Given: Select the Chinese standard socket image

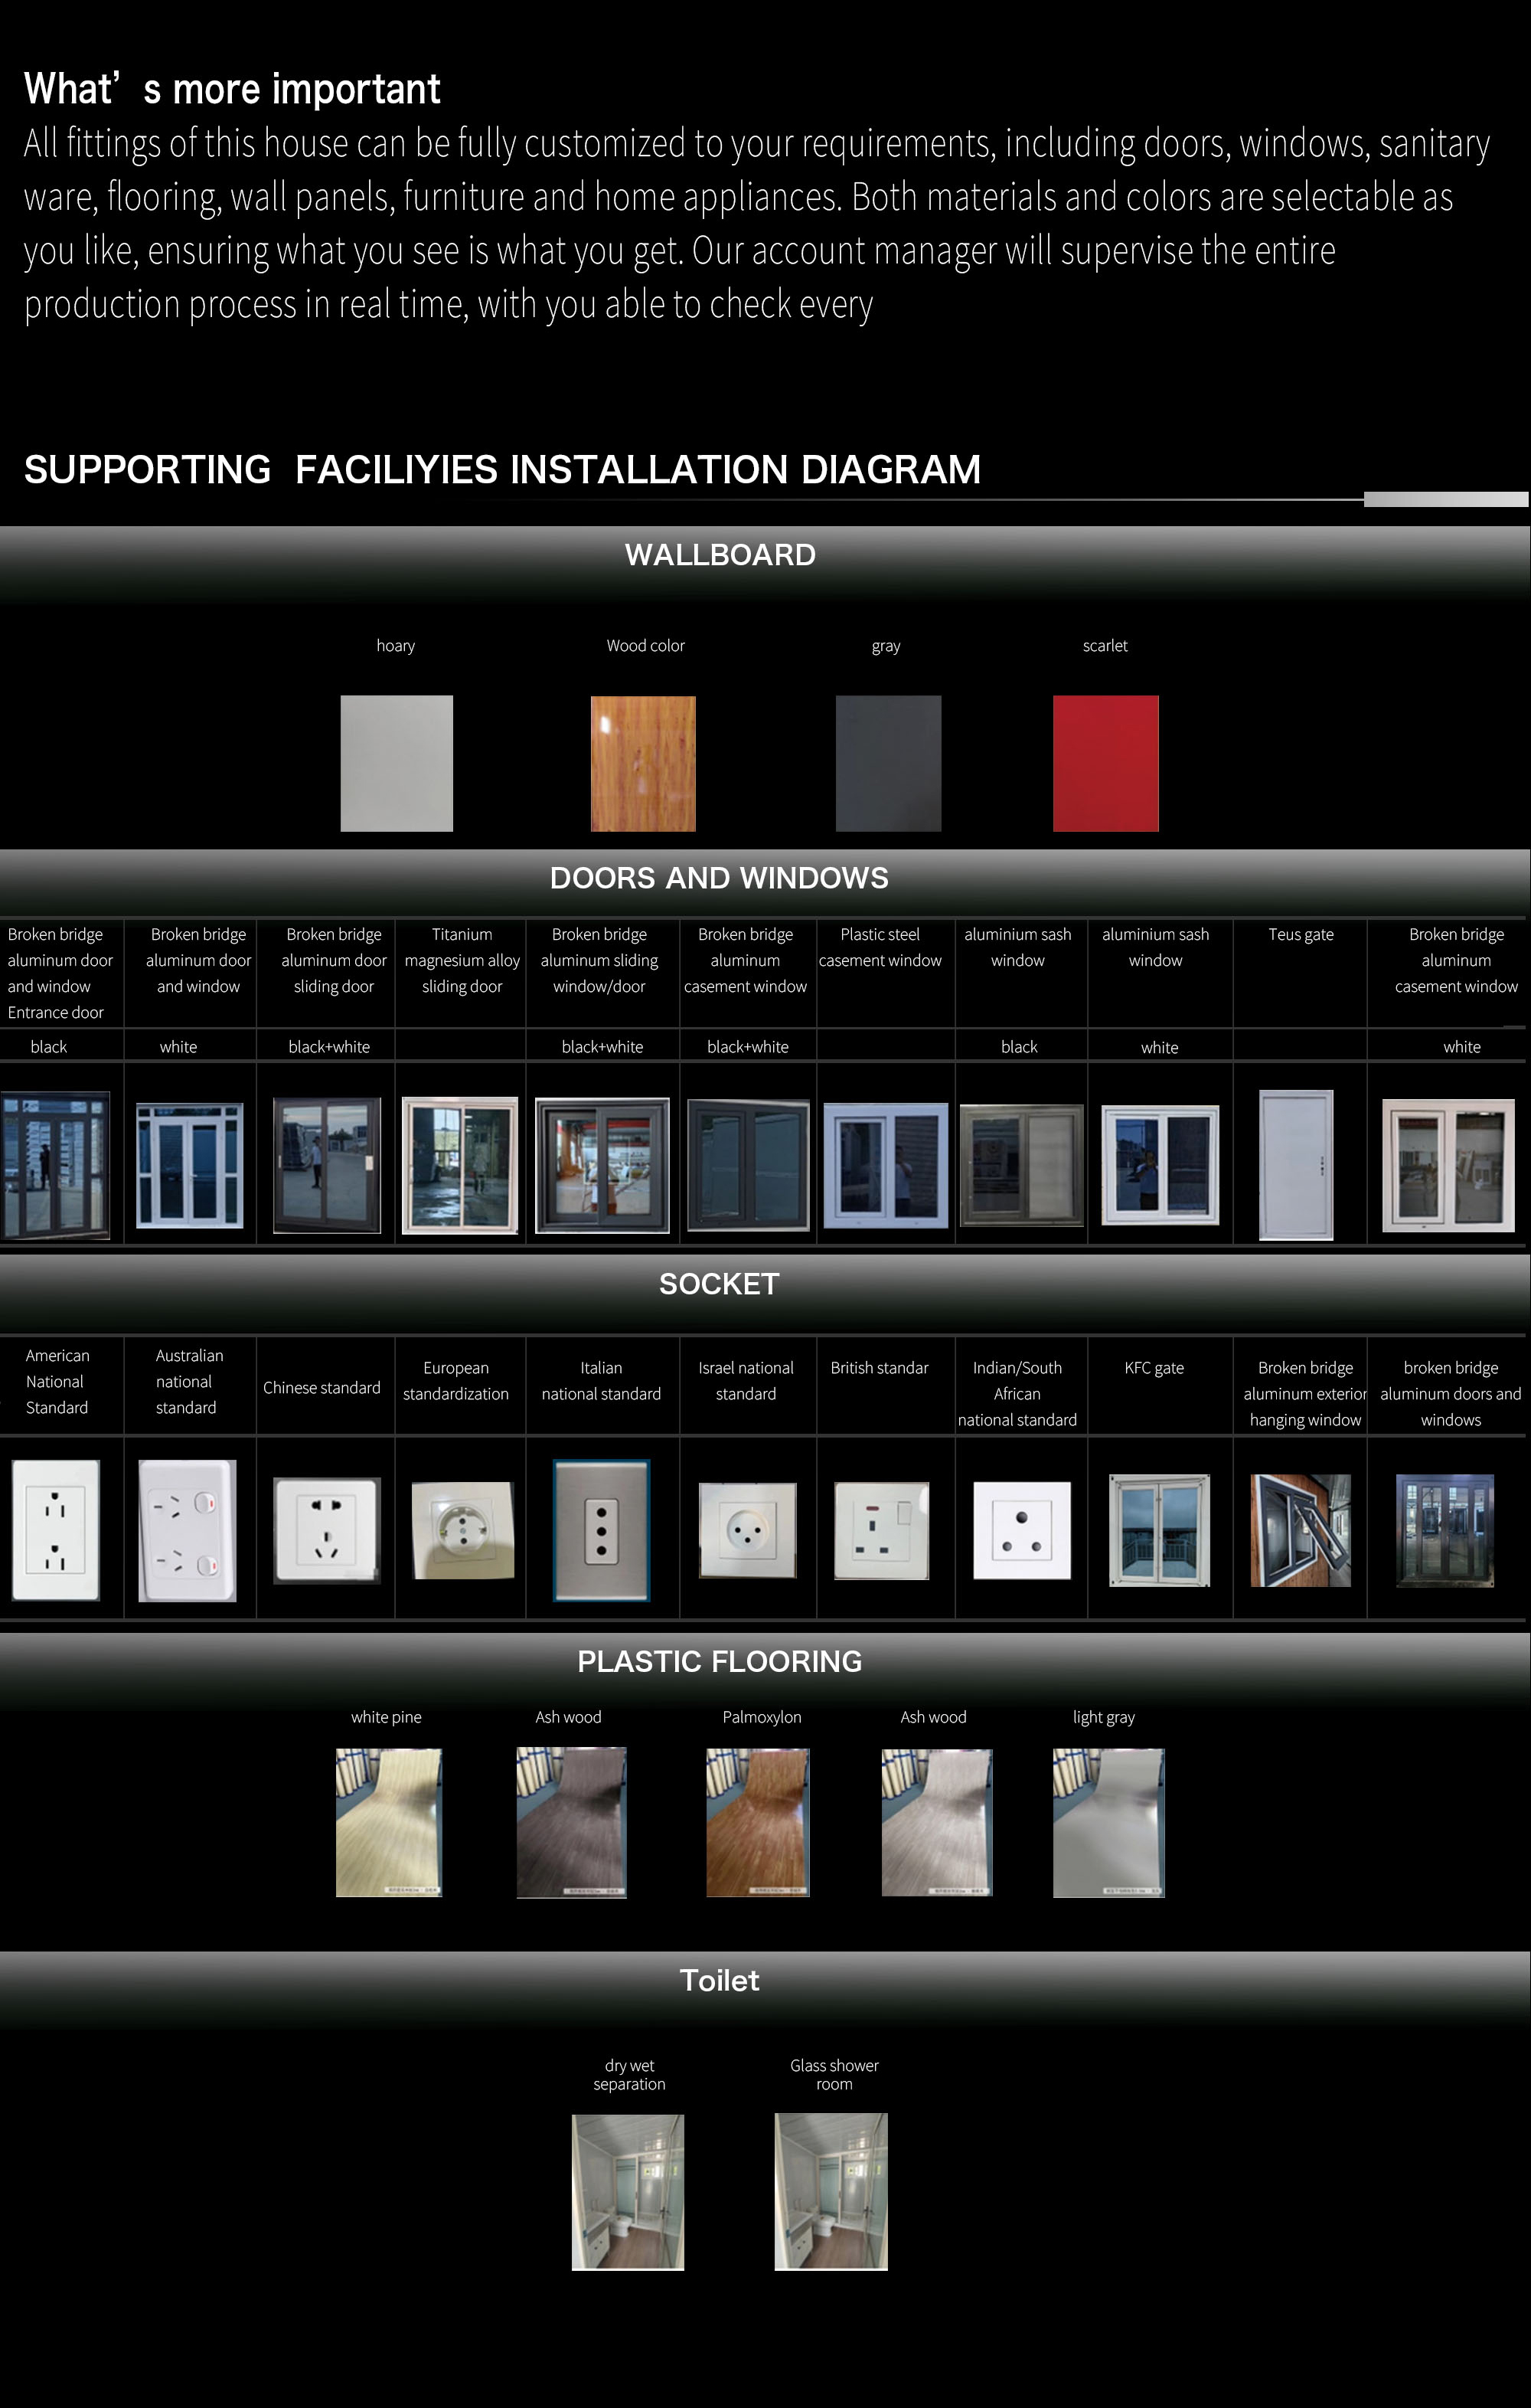Looking at the screenshot, I should tap(327, 1529).
